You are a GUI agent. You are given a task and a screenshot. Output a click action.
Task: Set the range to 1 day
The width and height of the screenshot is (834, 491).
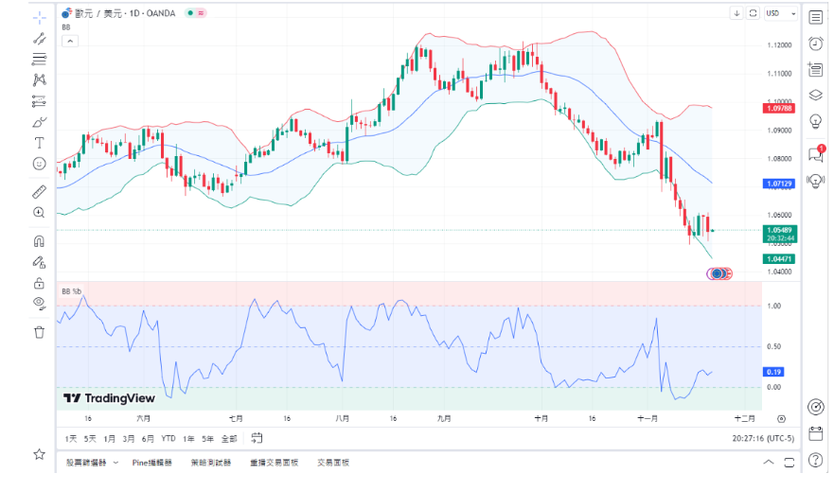pos(71,439)
